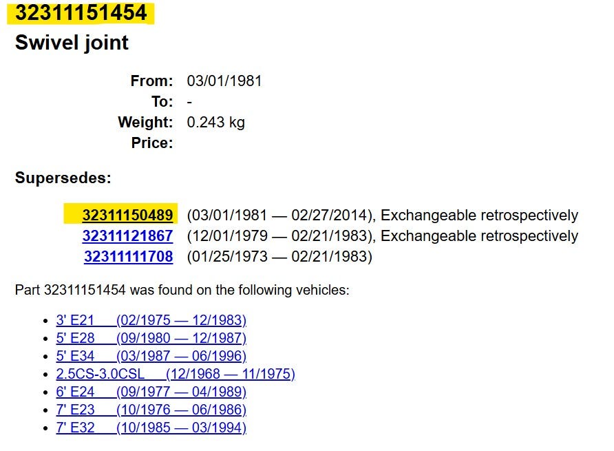Open the 5' E28 vehicle link
Image resolution: width=614 pixels, height=451 pixels.
pyautogui.click(x=151, y=338)
